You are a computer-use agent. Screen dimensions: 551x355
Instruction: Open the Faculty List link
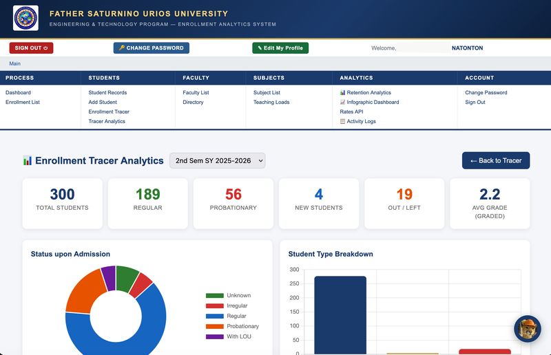pos(196,93)
